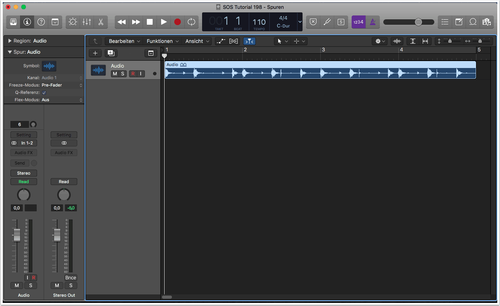Open the Library panel icon
The image size is (500, 306).
coord(13,22)
